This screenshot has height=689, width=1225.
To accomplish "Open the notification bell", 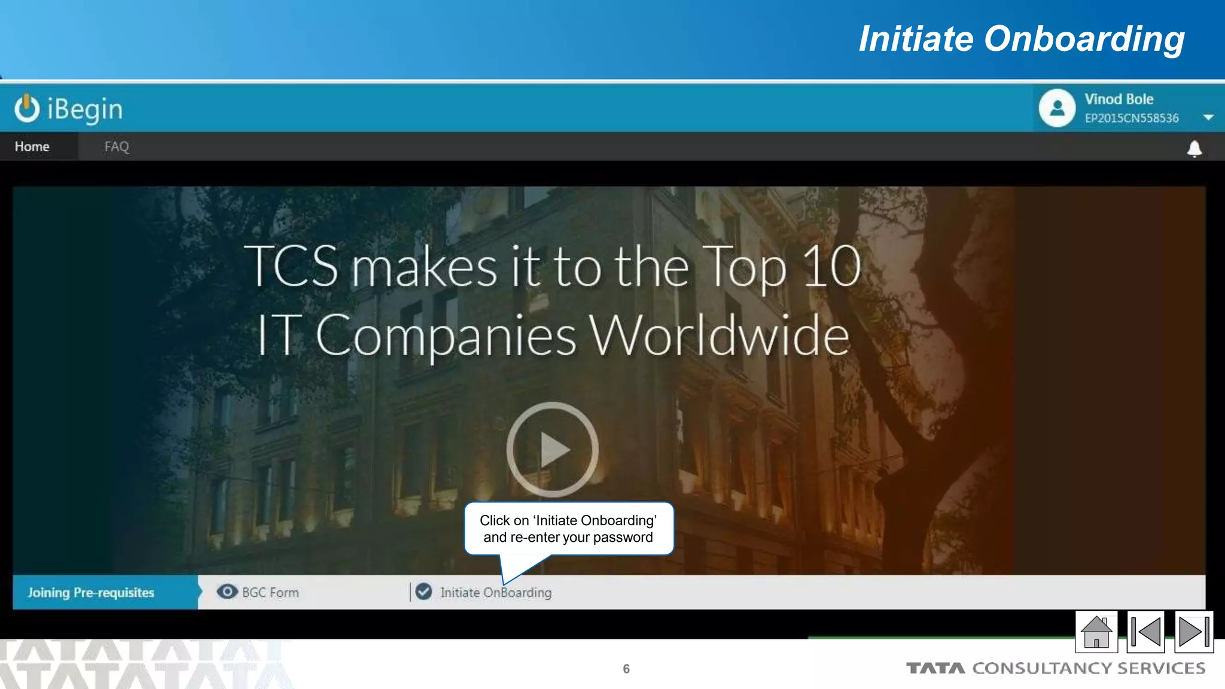I will [x=1194, y=148].
